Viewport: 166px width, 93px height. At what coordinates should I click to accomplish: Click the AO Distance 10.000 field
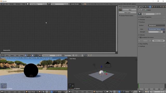[158, 41]
